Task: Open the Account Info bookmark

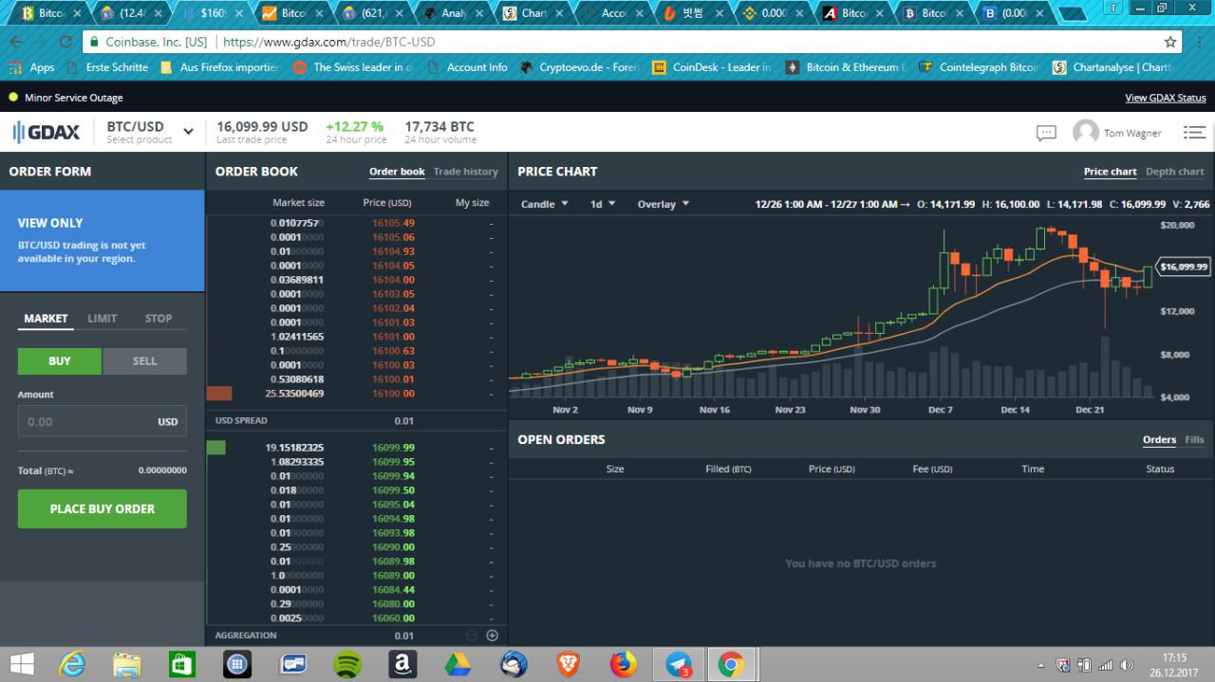Action: pyautogui.click(x=468, y=67)
